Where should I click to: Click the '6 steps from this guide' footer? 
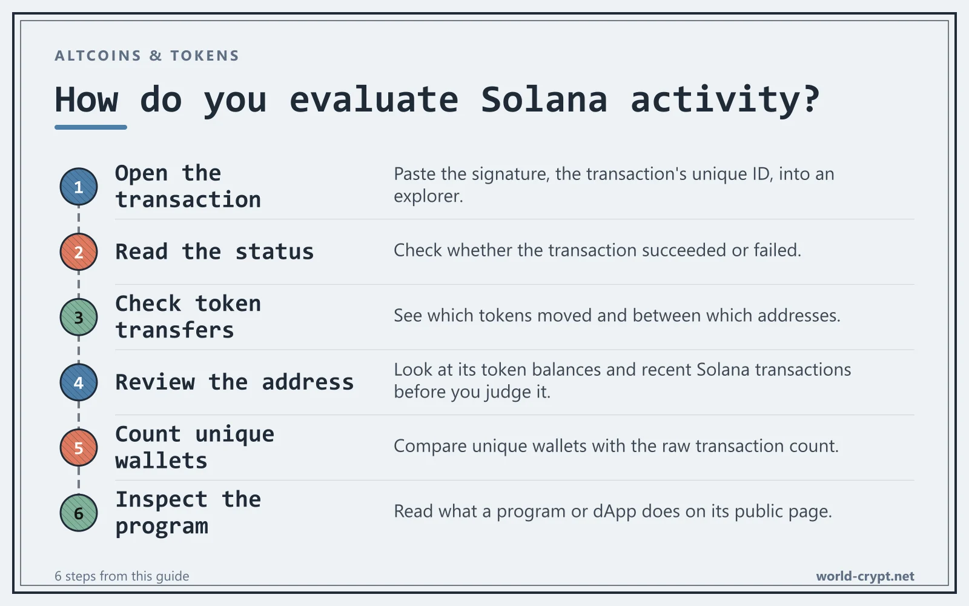[x=122, y=576]
